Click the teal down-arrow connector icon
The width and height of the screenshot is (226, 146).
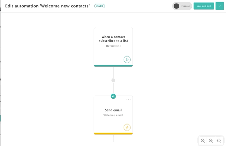(x=113, y=96)
